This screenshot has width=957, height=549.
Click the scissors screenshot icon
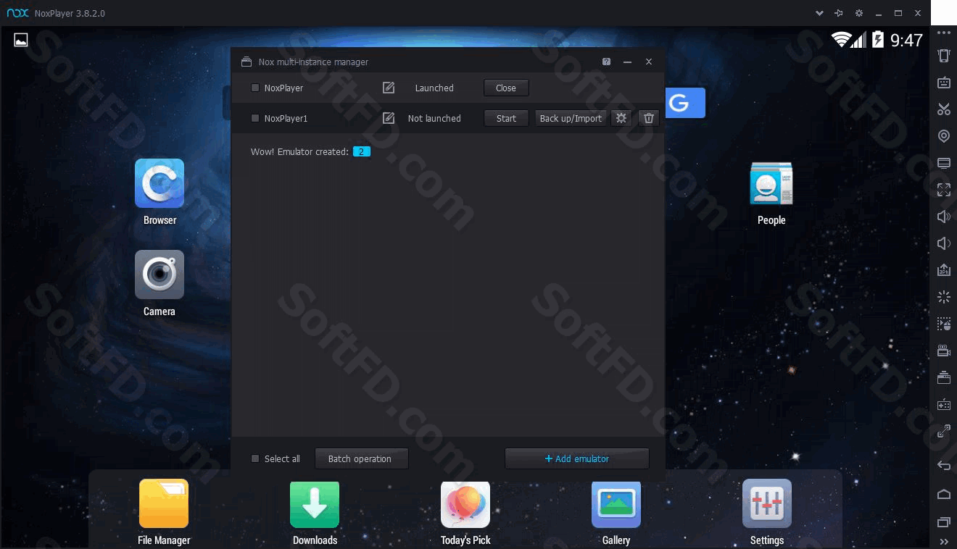click(943, 109)
